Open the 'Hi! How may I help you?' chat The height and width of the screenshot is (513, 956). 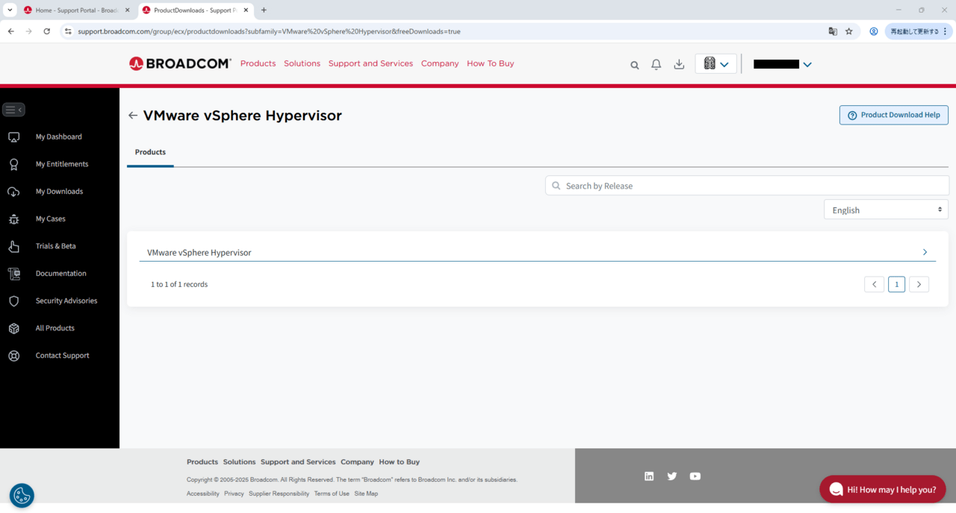click(x=883, y=489)
